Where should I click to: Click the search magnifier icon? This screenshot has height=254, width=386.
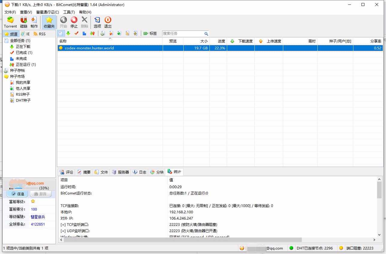point(206,34)
